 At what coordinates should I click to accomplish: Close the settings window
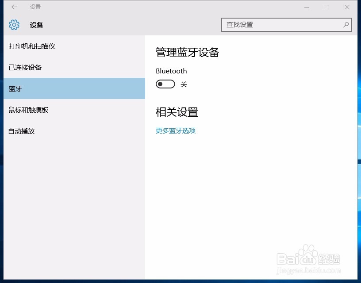tap(347, 7)
